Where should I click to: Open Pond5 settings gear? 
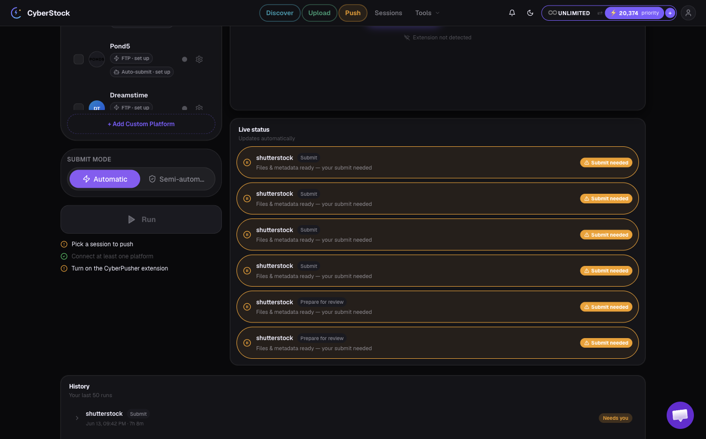tap(199, 59)
